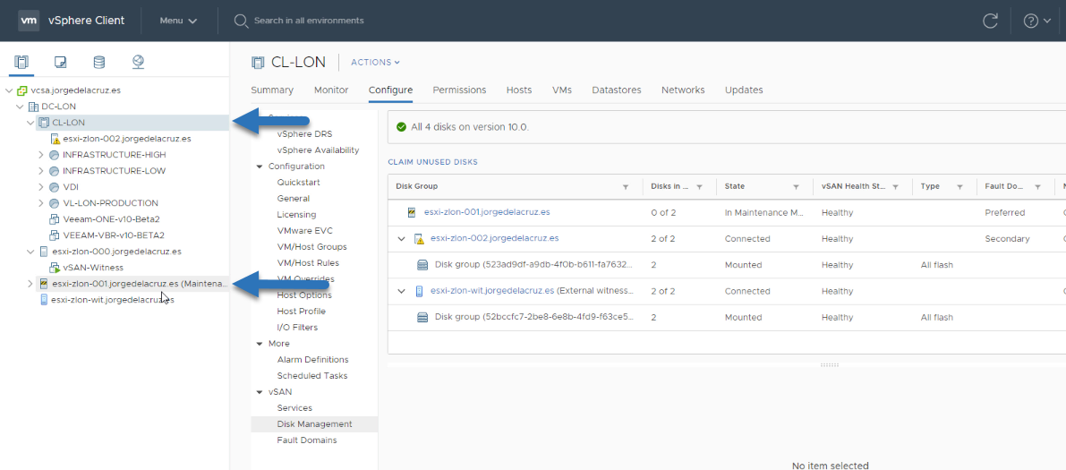Open Fault Domains under vSAN
1066x470 pixels.
click(307, 440)
